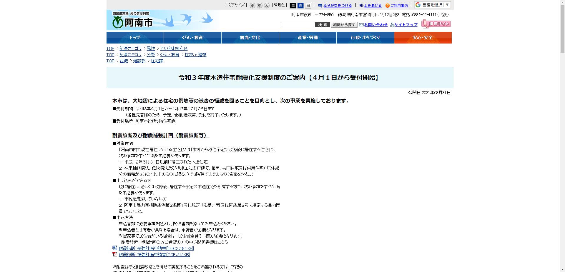565x272 pixels.
Task: Click the ▼ arrow beside the language selector
Action: 447,5
